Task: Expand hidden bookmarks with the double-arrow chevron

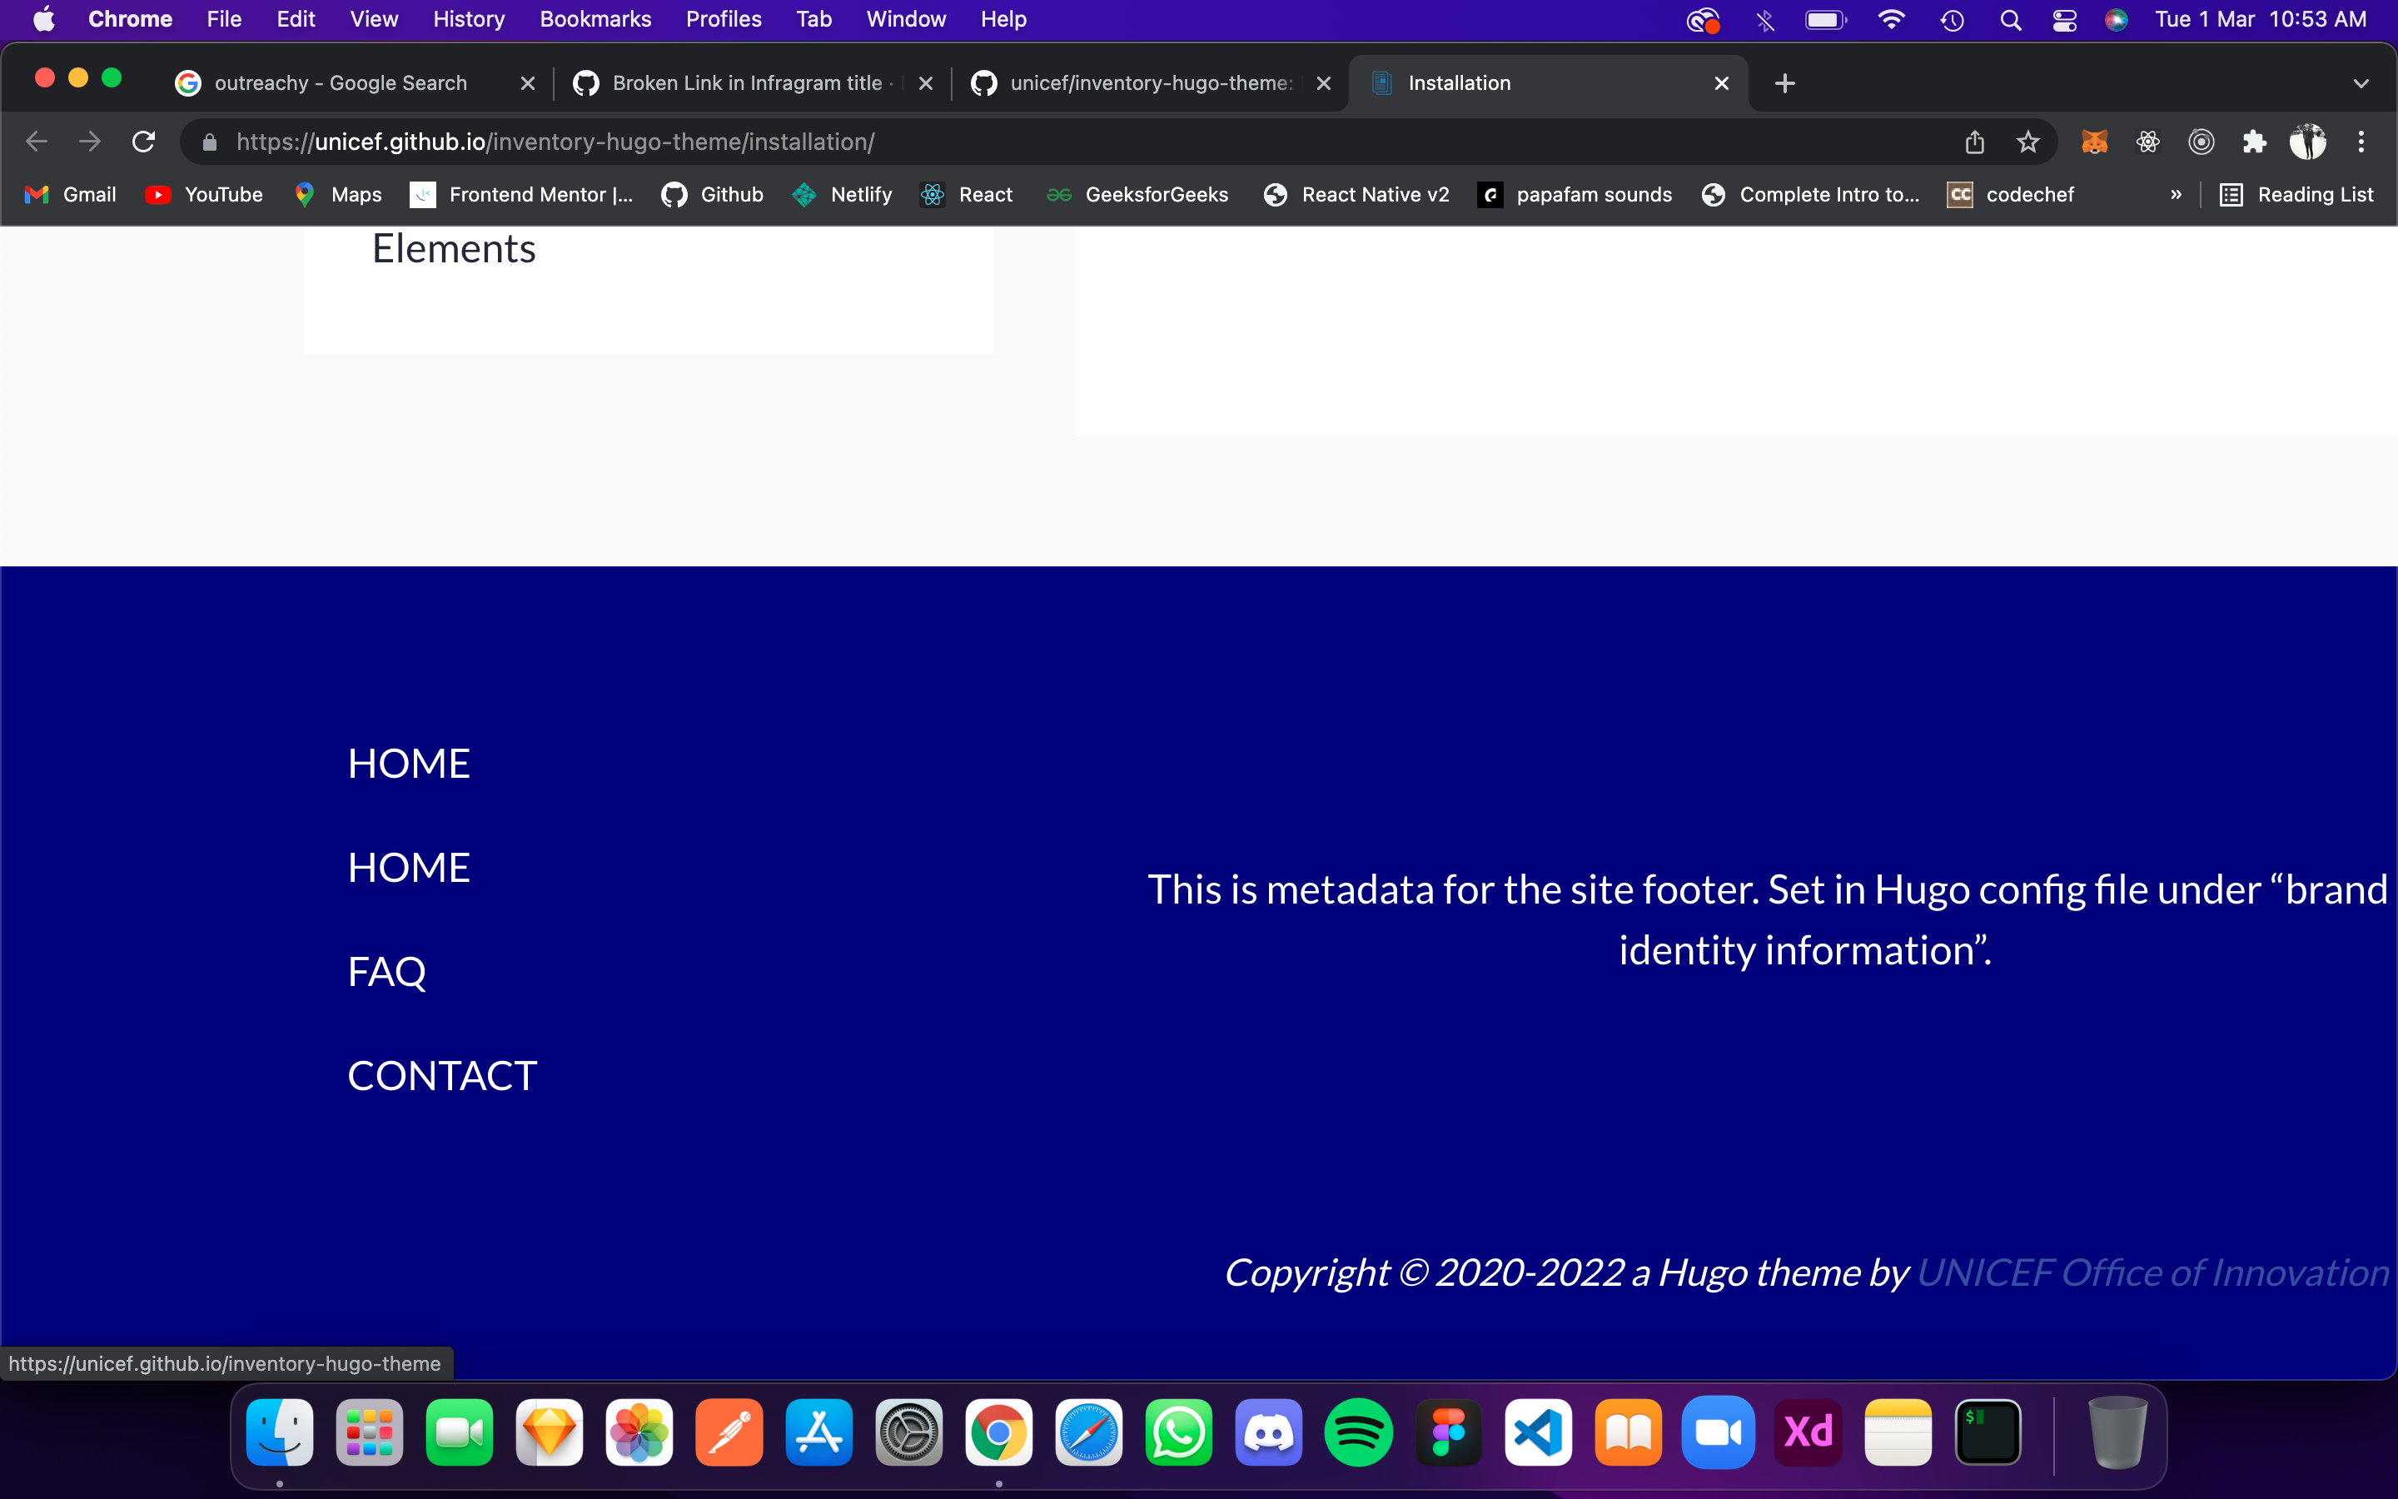Action: click(x=2176, y=194)
